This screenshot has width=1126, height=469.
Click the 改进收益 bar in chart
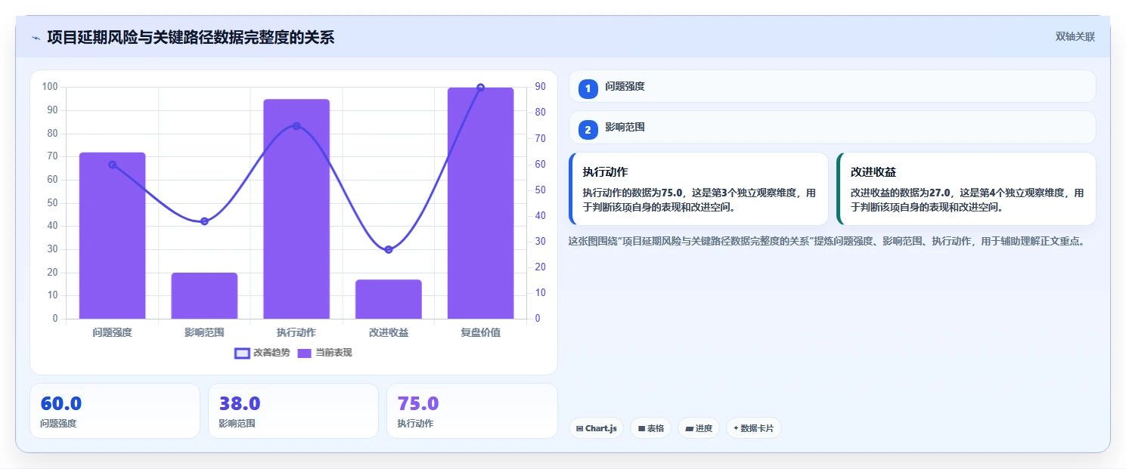[389, 299]
